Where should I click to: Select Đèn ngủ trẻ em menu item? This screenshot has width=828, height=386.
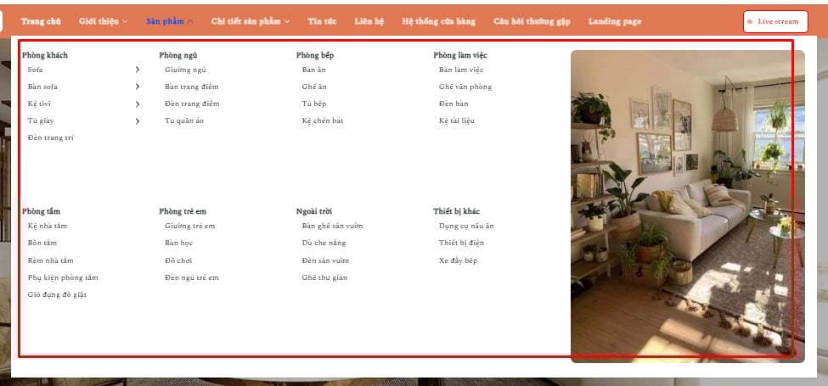pos(192,277)
